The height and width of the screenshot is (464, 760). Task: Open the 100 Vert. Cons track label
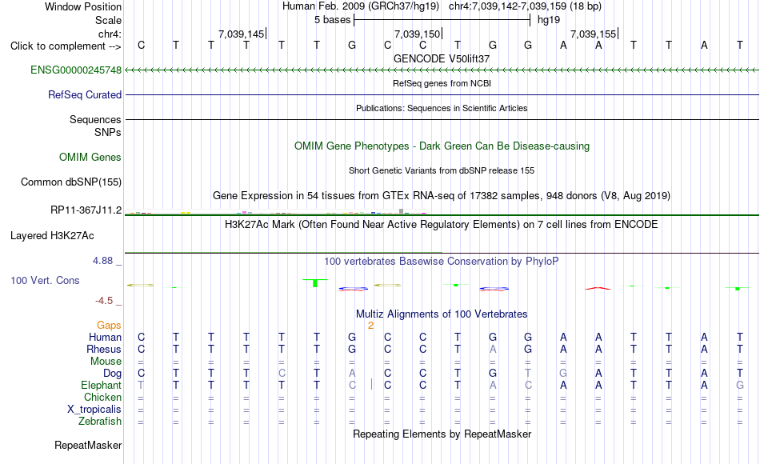point(45,280)
